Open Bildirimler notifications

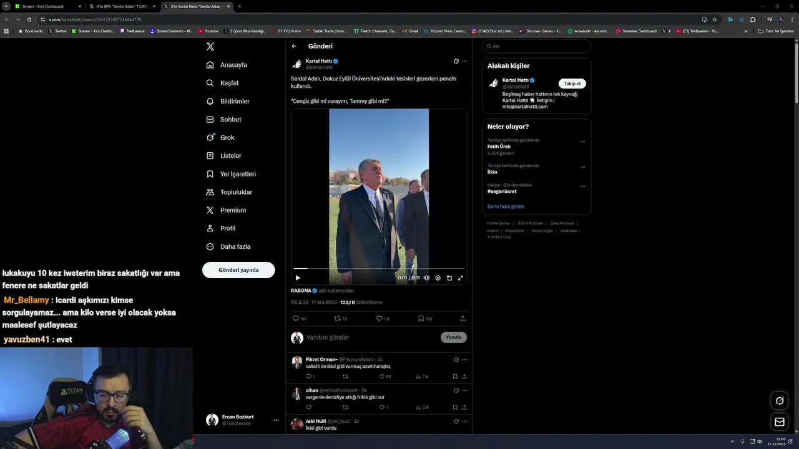coord(228,101)
